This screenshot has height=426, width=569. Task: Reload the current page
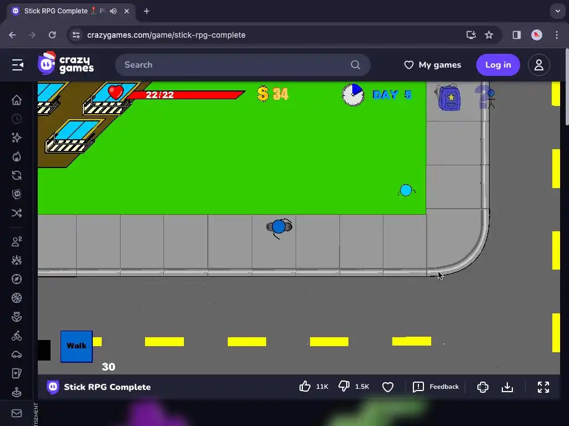52,35
